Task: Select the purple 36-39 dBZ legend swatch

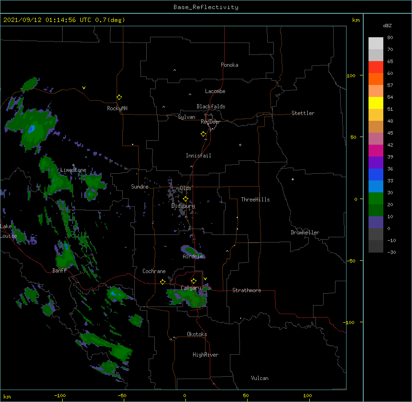Action: pos(376,162)
